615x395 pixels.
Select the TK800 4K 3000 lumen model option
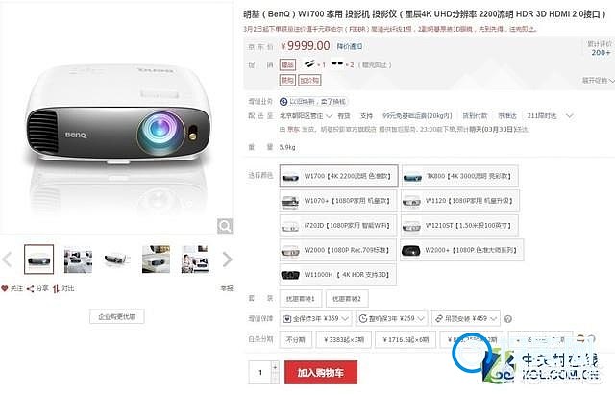pos(459,177)
